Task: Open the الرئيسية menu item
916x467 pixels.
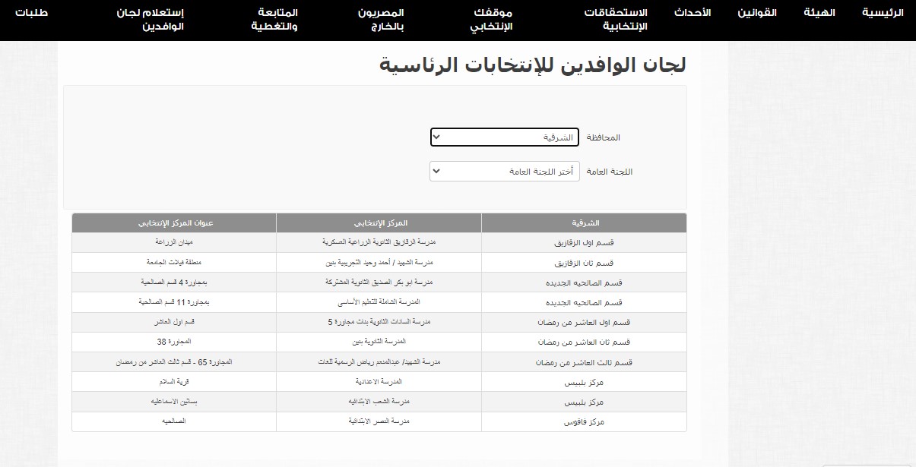Action: tap(882, 13)
